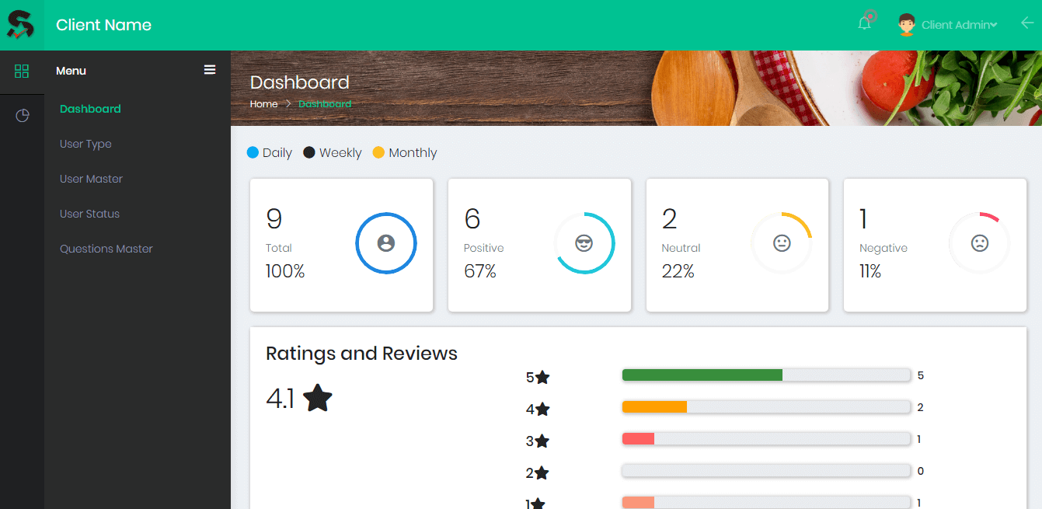The height and width of the screenshot is (509, 1042).
Task: Click the back arrow in top bar
Action: tap(1027, 23)
